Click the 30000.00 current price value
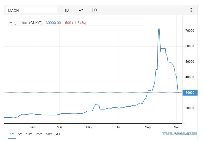 click(53, 23)
